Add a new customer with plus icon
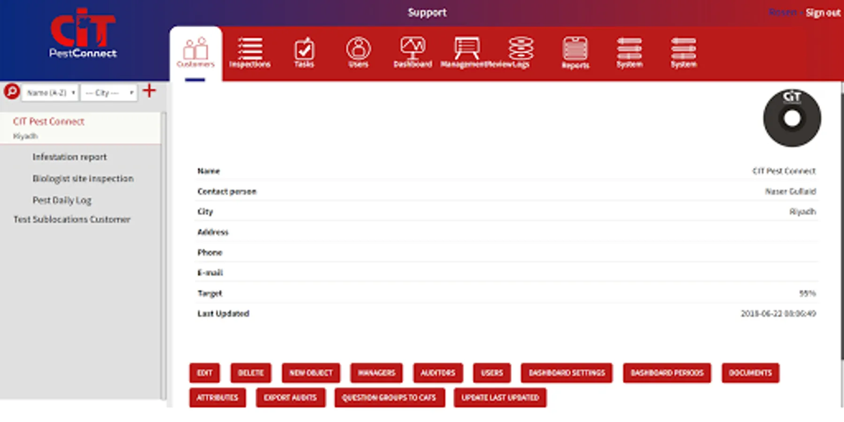Screen dimensions: 844x422 click(x=149, y=90)
